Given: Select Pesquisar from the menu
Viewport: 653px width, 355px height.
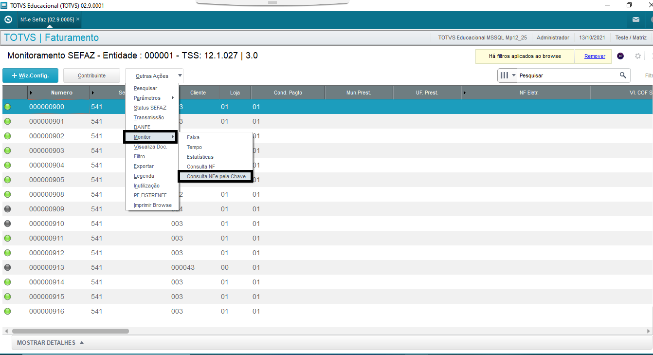Looking at the screenshot, I should (x=145, y=88).
